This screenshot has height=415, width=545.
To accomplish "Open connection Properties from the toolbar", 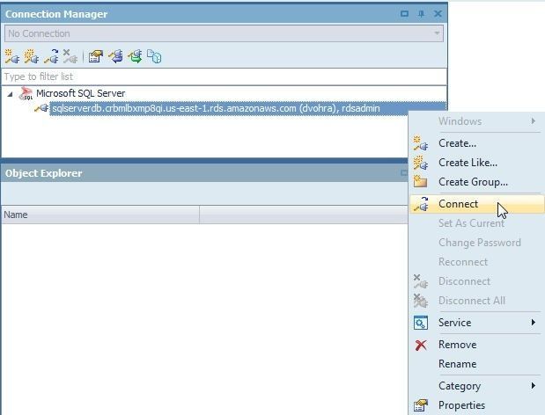I will click(96, 56).
